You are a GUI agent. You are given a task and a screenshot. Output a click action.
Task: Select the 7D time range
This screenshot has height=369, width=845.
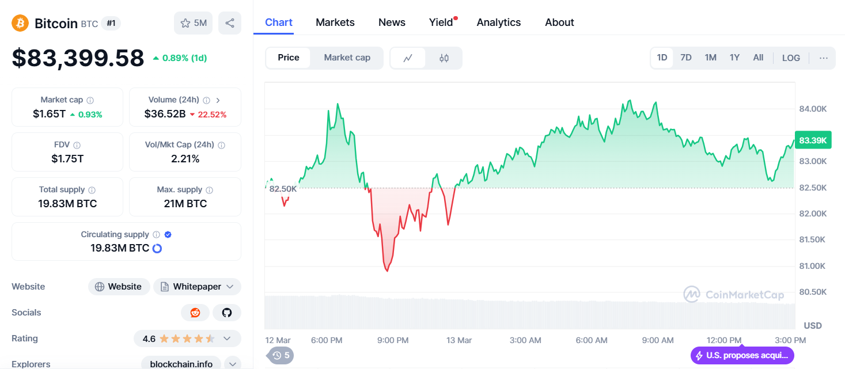point(686,58)
